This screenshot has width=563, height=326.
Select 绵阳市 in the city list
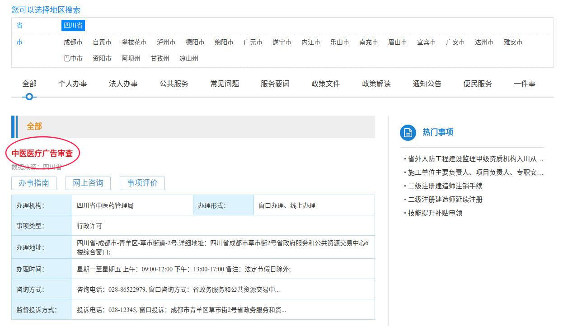[224, 42]
